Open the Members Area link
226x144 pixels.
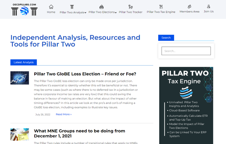(189, 12)
